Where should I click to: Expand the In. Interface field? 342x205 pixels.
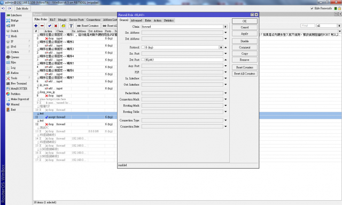coord(226,78)
